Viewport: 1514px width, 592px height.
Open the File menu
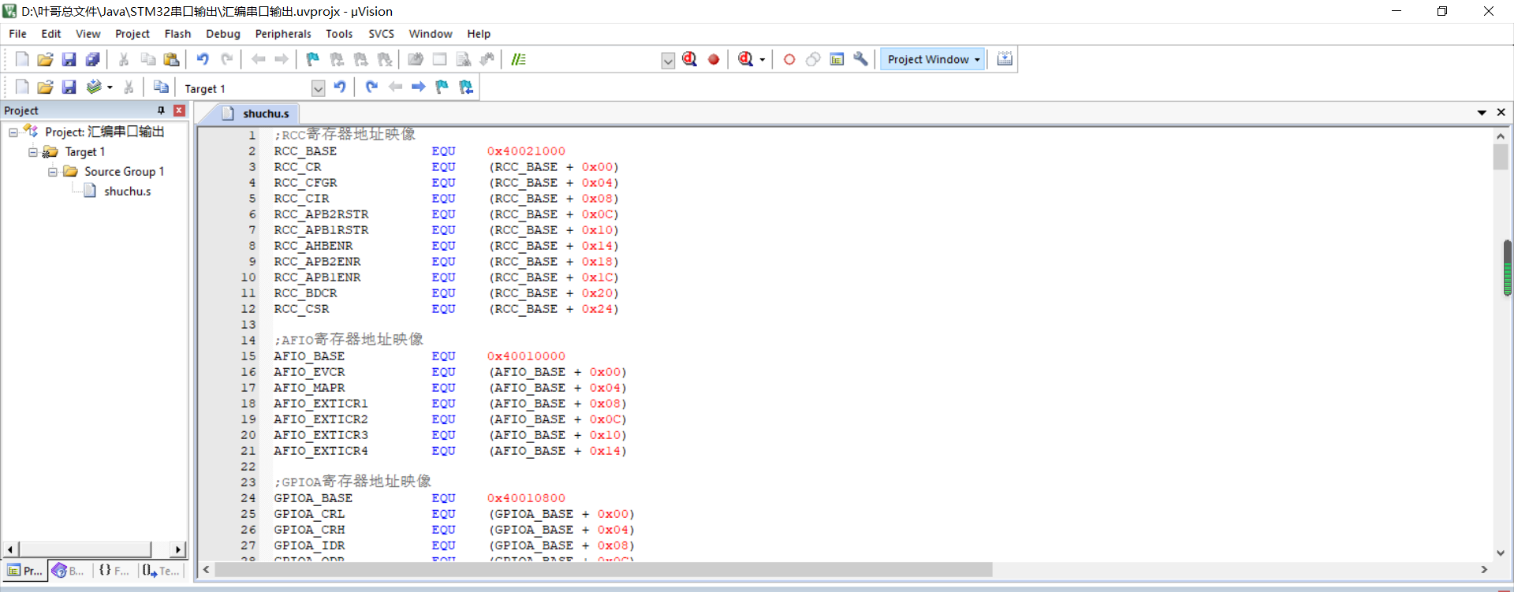pyautogui.click(x=17, y=34)
